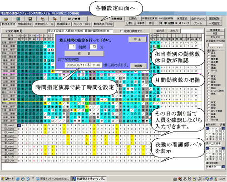
Task: Click the fourth toolbar icon, left of 終了処理
Action: [x=42, y=19]
